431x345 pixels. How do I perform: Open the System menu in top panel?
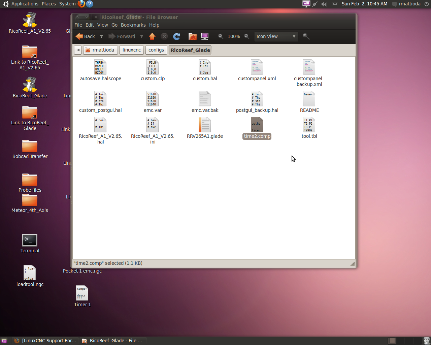point(67,4)
